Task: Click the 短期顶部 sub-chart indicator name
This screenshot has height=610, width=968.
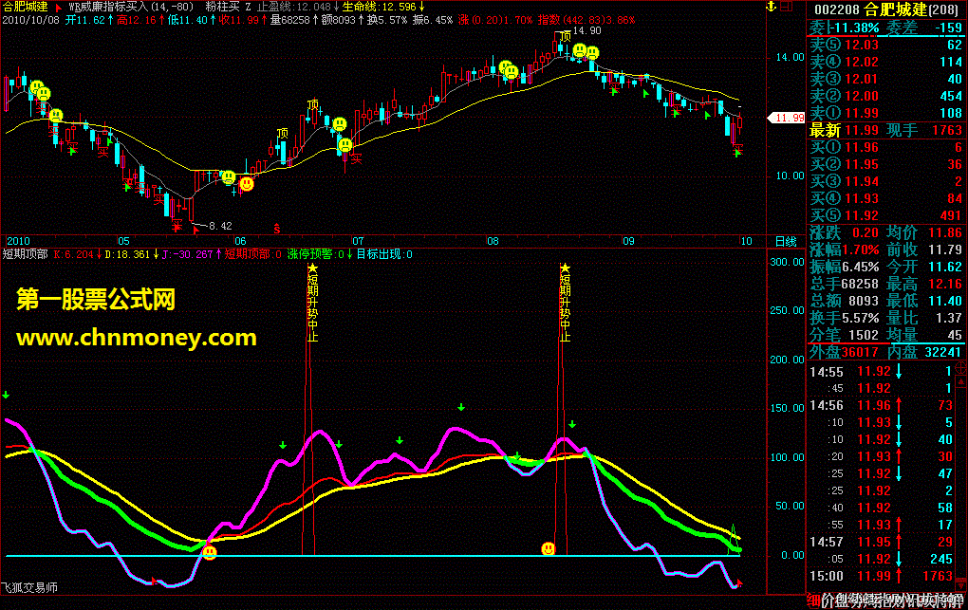Action: (26, 254)
